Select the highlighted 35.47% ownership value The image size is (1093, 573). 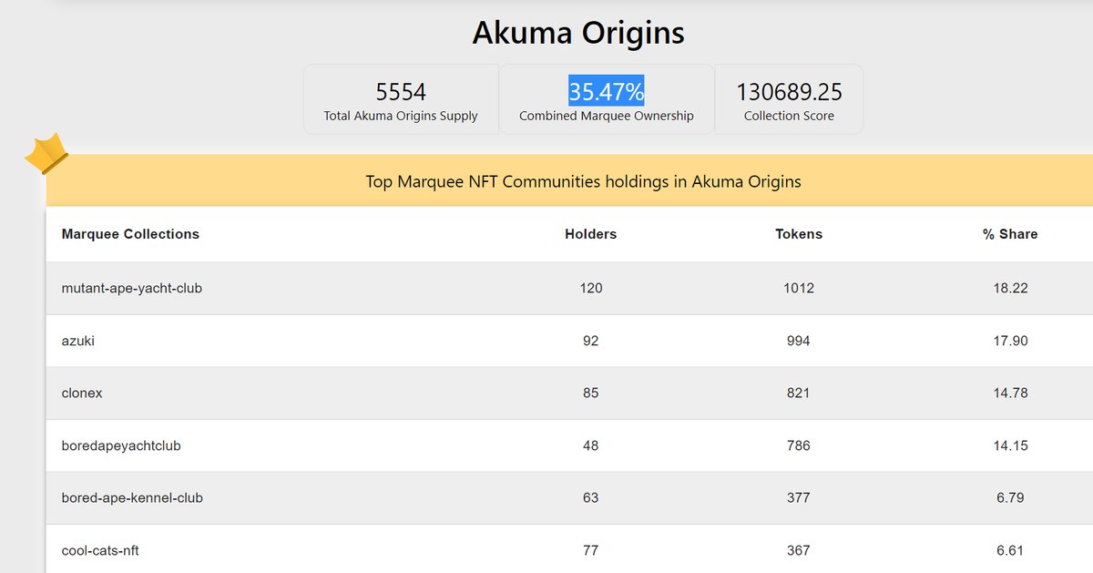click(607, 92)
